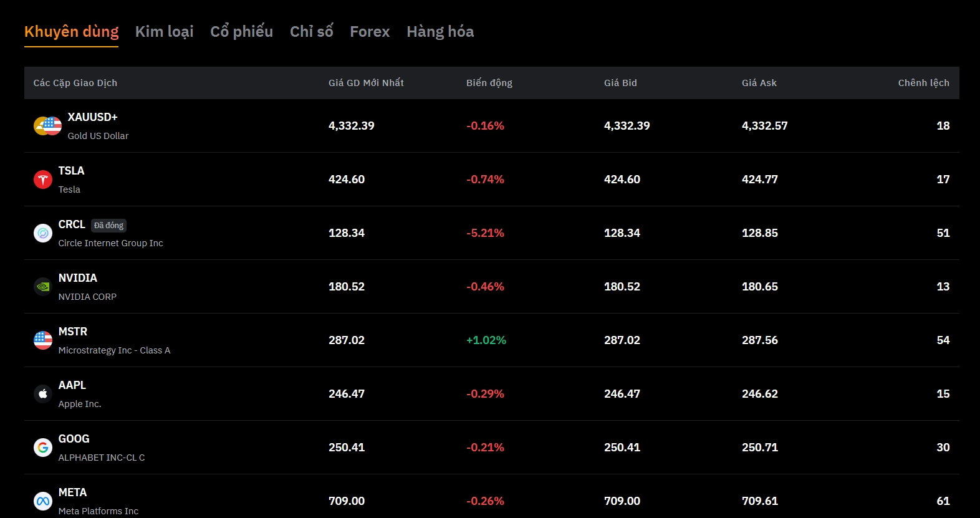This screenshot has width=980, height=518.
Task: Switch to the Kim loại tab
Action: pyautogui.click(x=164, y=32)
